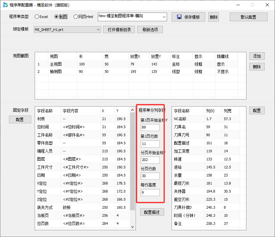Click the 分页行数 input showing 30
Screen dimensions: 275x237
click(150, 176)
